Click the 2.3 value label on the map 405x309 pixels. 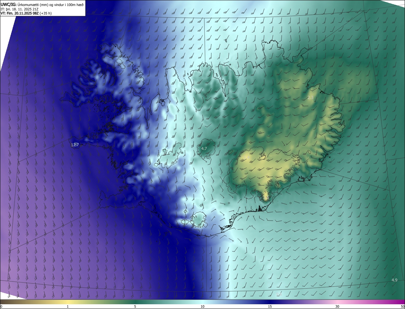[x=310, y=98]
